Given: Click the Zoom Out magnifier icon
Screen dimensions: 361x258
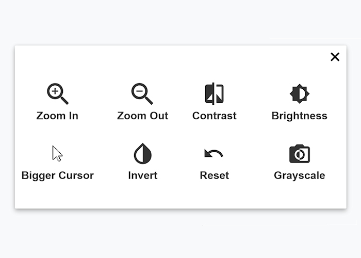Looking at the screenshot, I should tap(142, 94).
